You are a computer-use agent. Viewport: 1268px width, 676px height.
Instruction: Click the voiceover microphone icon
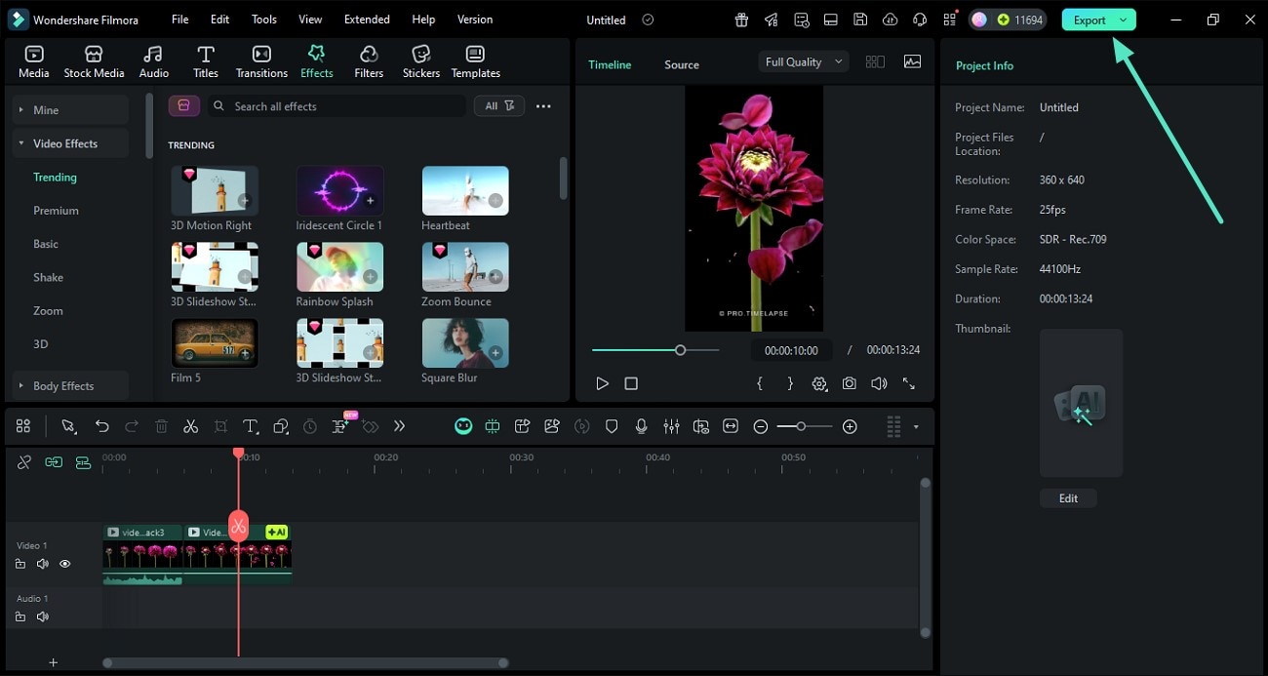(641, 426)
